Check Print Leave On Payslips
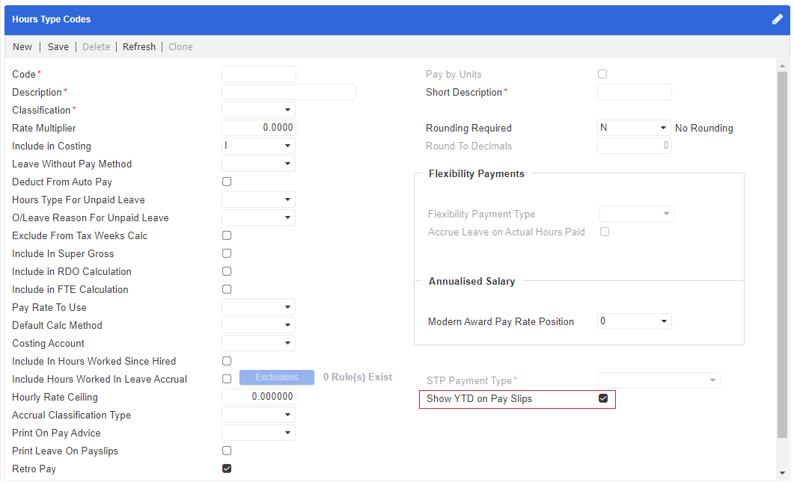794x485 pixels. click(x=227, y=450)
